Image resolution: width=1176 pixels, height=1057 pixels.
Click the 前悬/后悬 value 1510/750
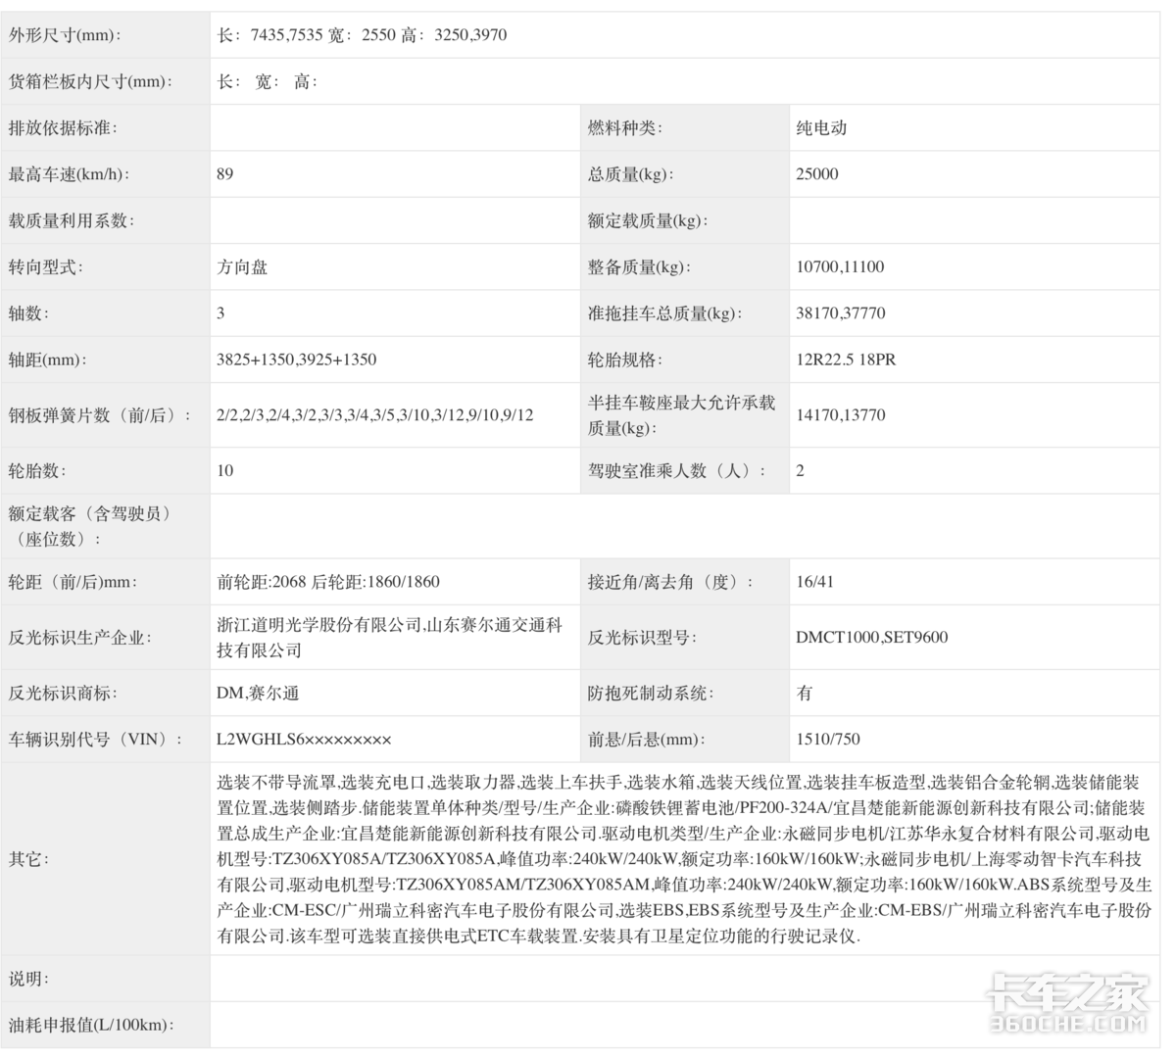828,740
